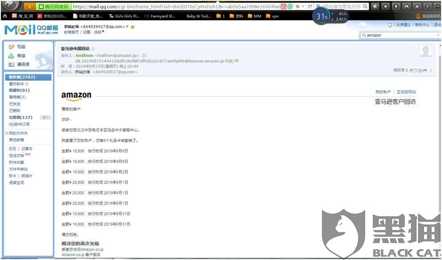Viewport: 442px width, 260px height.
Task: Click the reload icon in the address bar
Action: (x=310, y=6)
